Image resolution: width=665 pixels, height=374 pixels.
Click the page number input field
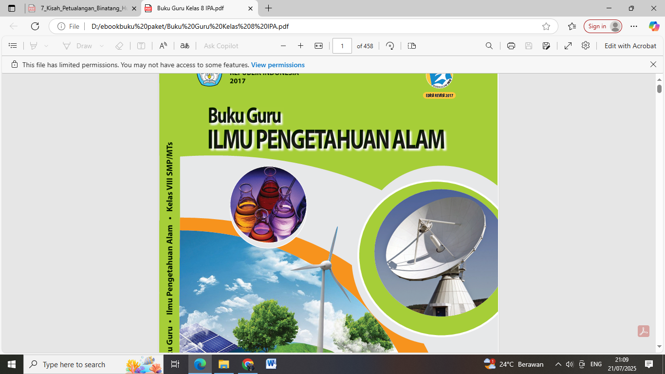click(x=342, y=45)
